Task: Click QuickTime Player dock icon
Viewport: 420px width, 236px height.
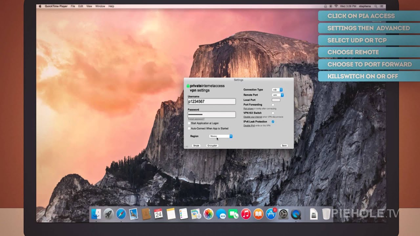Action: [296, 214]
